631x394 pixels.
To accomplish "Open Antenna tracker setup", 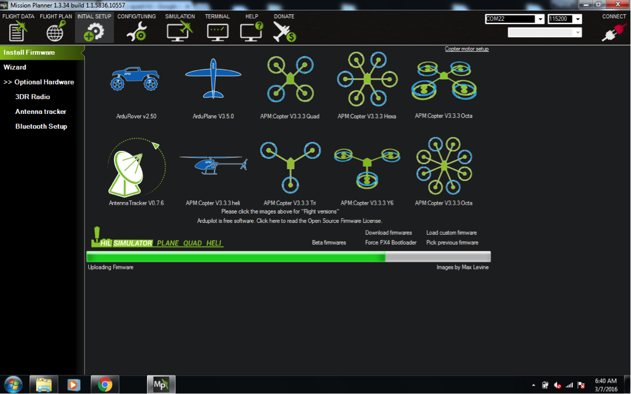I will click(41, 112).
